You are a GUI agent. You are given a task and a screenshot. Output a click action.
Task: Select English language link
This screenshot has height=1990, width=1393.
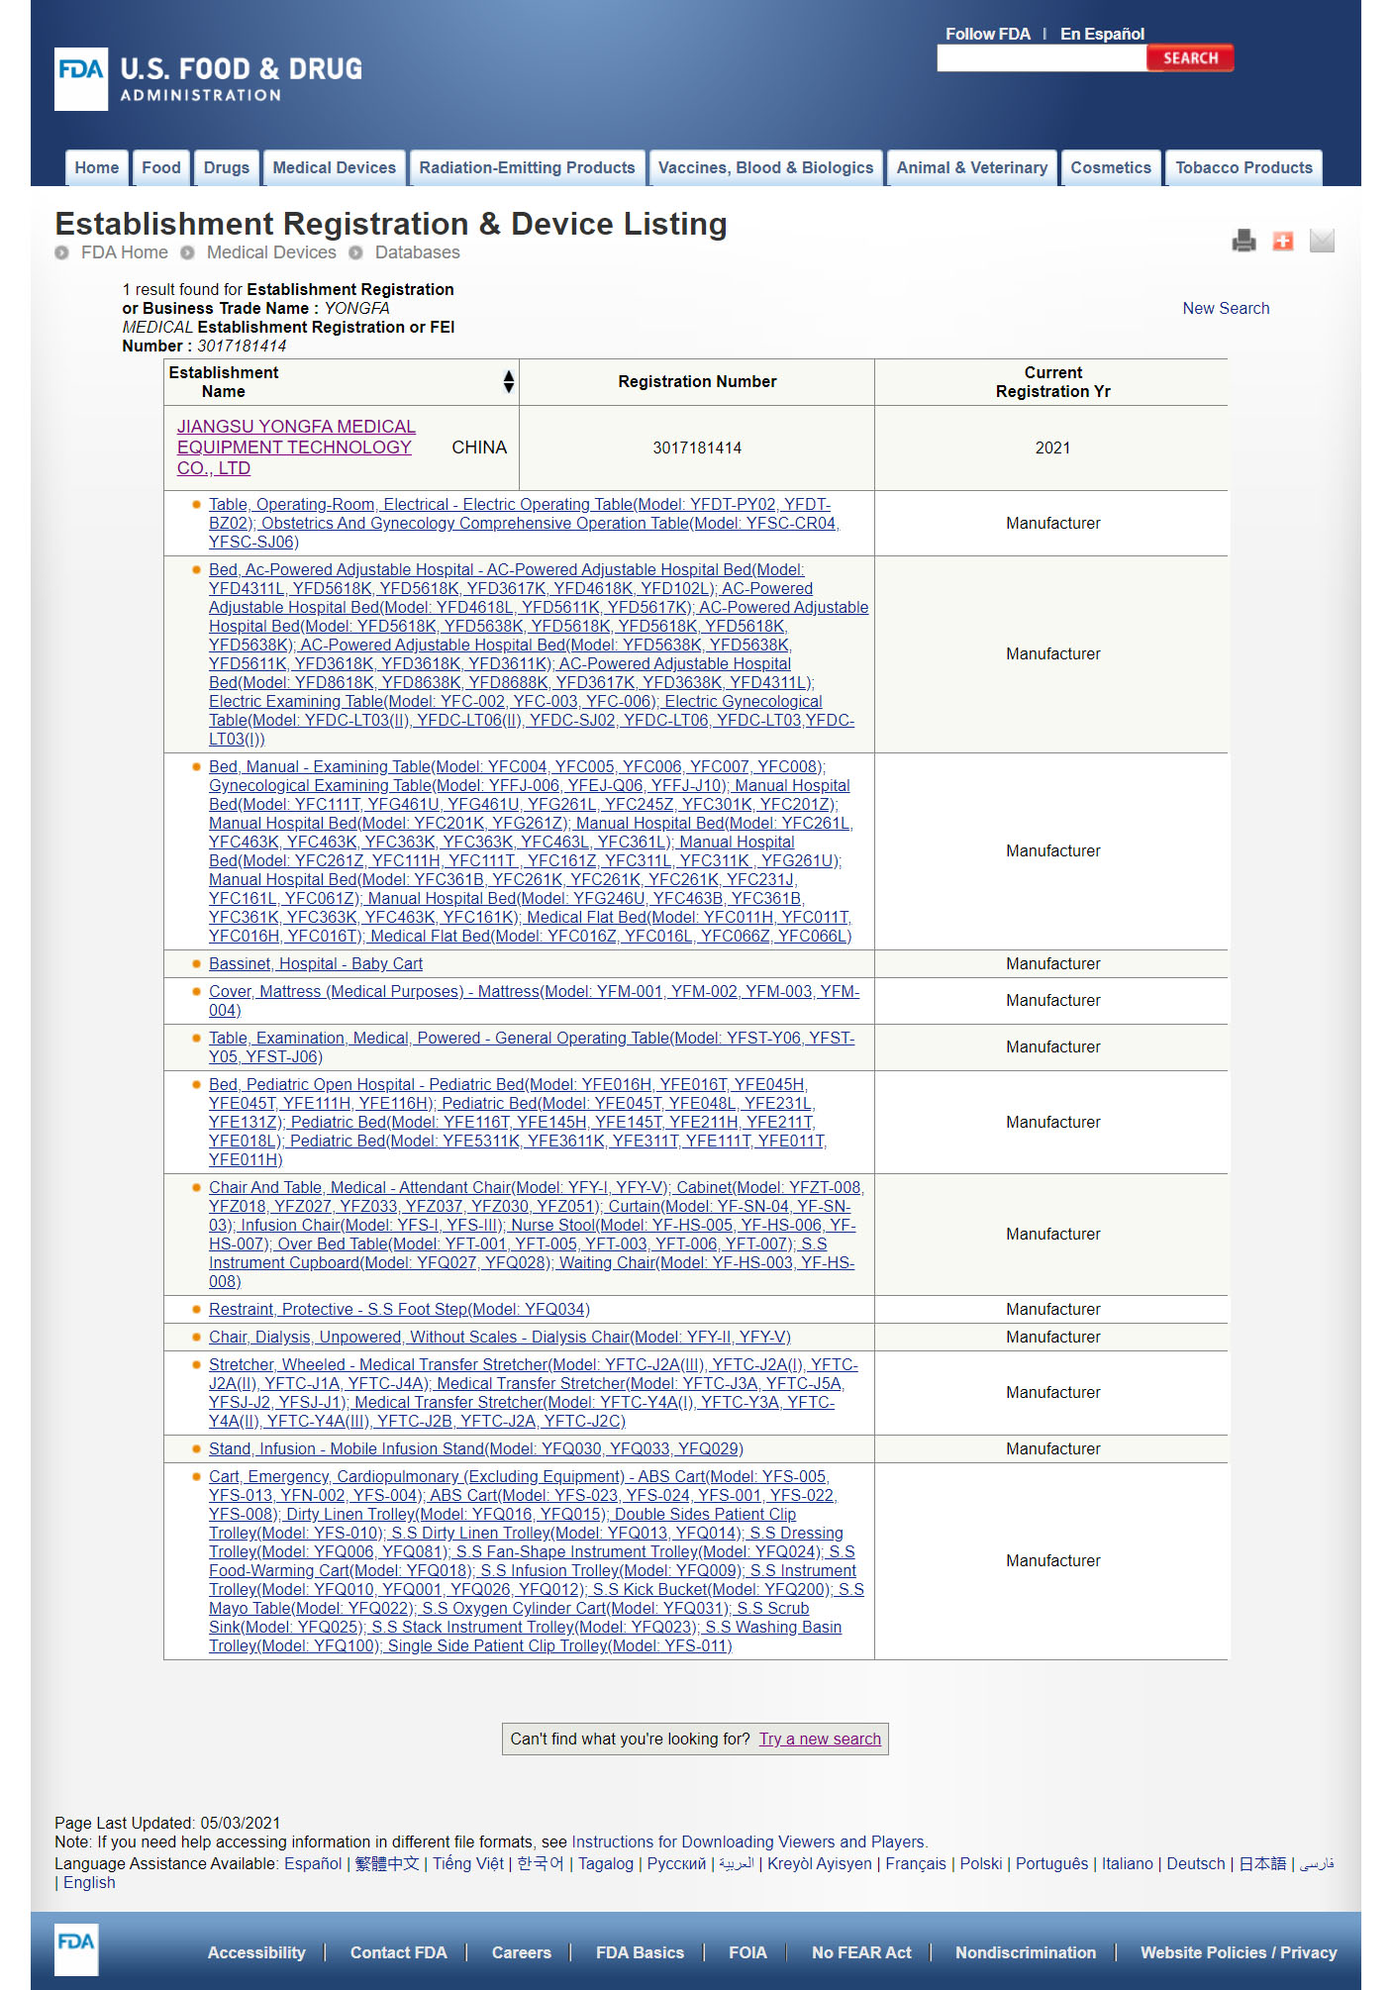pyautogui.click(x=89, y=1882)
